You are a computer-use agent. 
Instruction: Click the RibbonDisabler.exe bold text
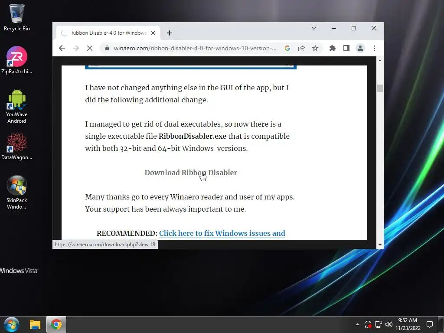[x=192, y=136]
